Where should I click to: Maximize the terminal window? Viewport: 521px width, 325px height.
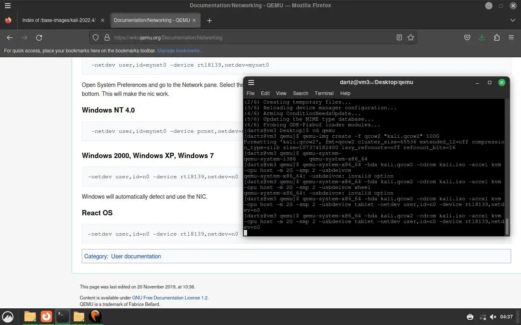490,82
